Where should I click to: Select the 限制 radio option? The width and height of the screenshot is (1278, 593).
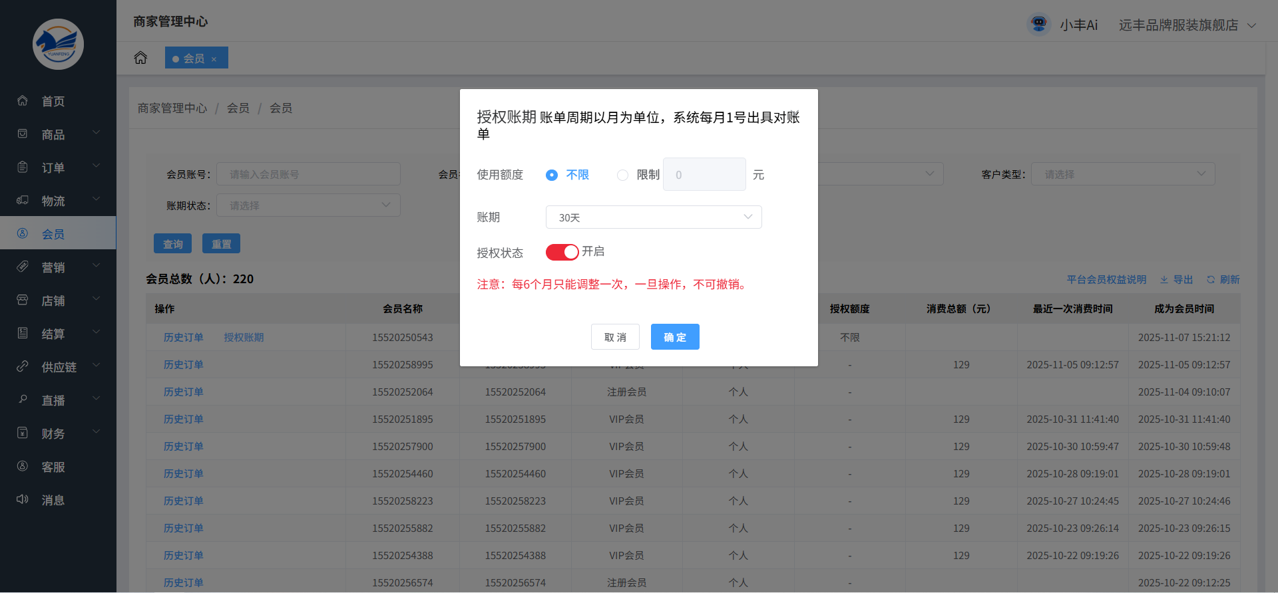coord(622,175)
